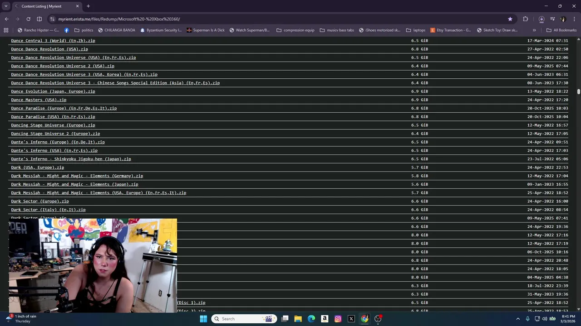Download Dance Paradise (Europe) zip
The height and width of the screenshot is (326, 581).
[x=64, y=108]
